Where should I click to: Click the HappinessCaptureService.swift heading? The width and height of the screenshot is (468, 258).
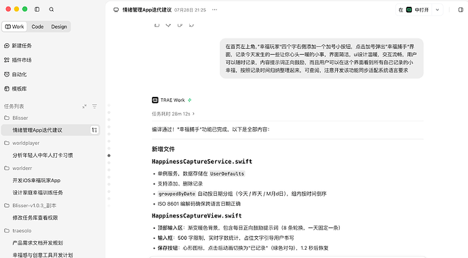coord(201,161)
